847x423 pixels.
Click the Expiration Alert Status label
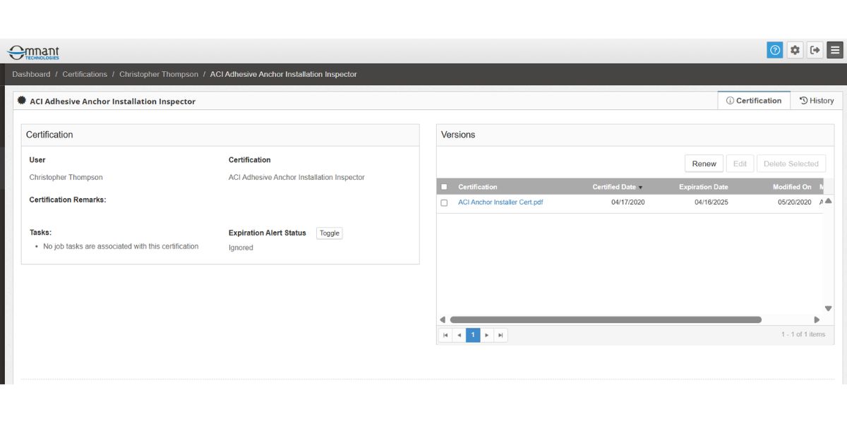268,233
